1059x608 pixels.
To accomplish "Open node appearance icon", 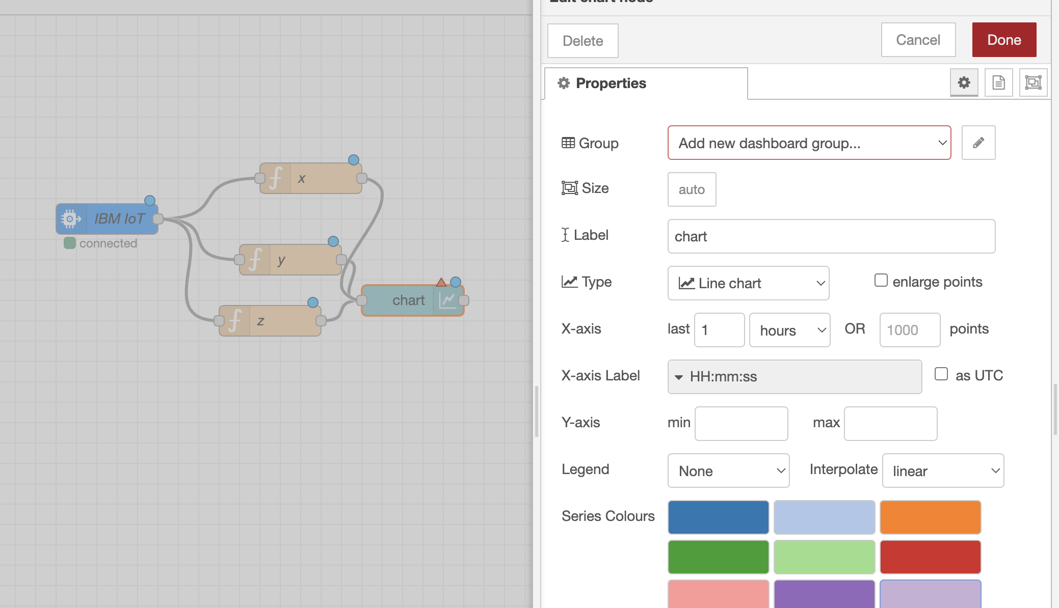I will pos(1033,82).
